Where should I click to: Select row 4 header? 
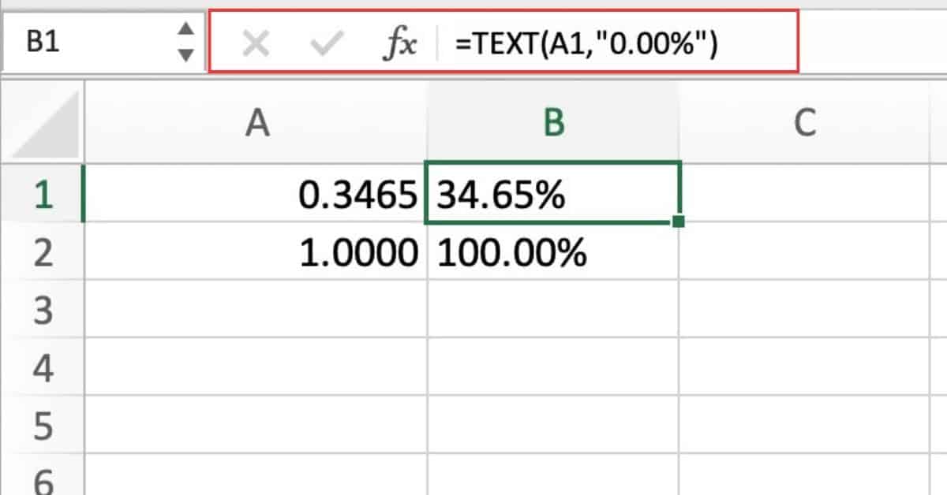[x=43, y=368]
